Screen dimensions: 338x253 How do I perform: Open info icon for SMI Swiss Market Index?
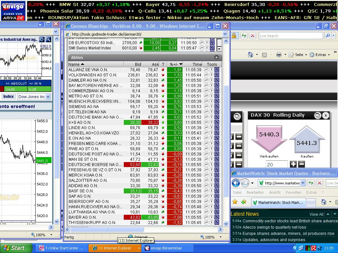click(x=207, y=48)
